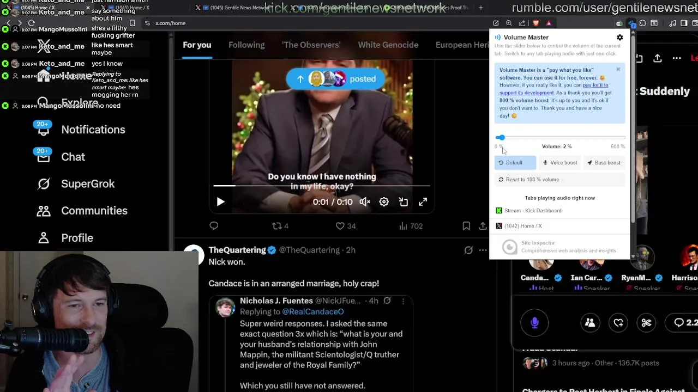Click the Brave Rewards triangle icon

pos(549,23)
